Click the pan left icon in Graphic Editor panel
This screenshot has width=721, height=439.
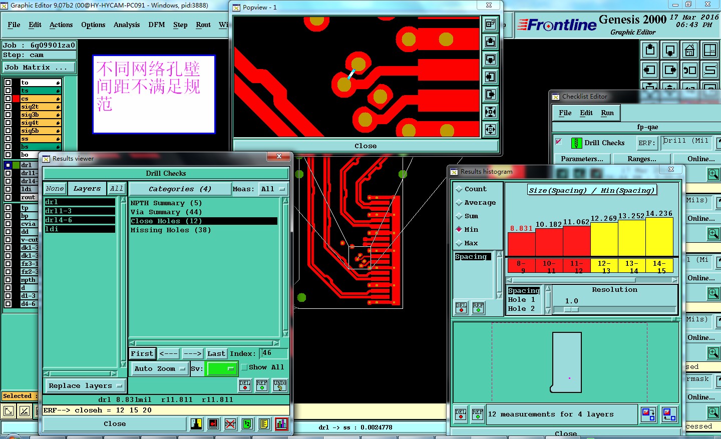[x=650, y=70]
